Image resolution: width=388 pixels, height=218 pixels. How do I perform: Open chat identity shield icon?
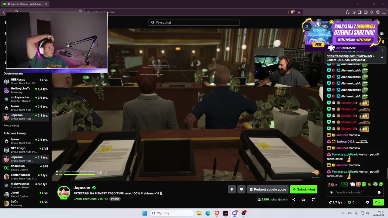(332, 192)
